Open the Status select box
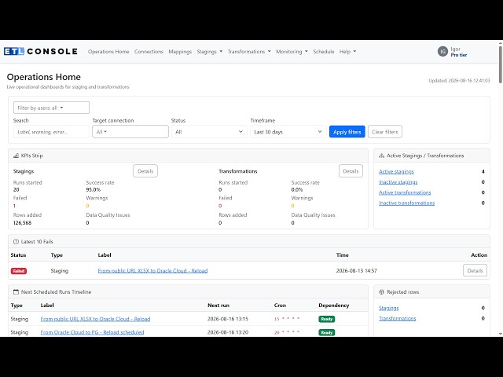The width and height of the screenshot is (503, 377). click(x=209, y=132)
